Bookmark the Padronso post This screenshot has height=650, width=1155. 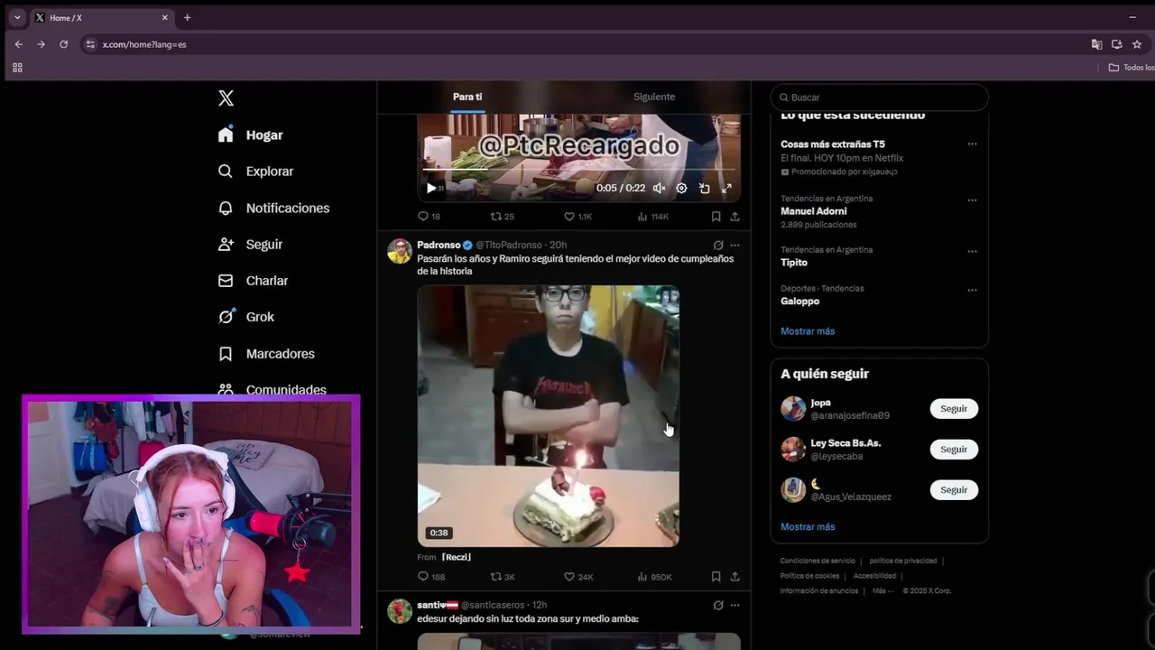click(x=716, y=577)
